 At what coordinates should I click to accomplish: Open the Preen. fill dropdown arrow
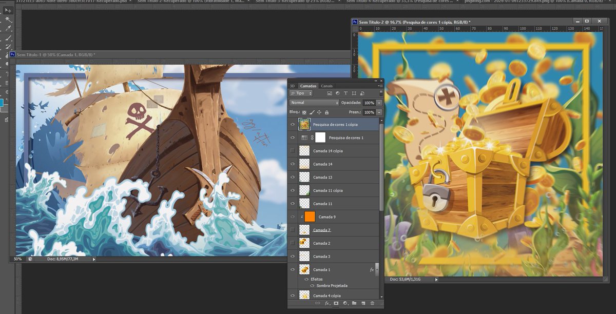click(379, 112)
